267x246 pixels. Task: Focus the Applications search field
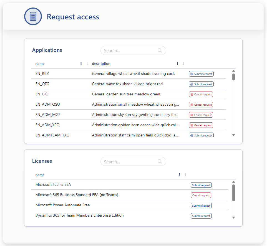click(x=133, y=50)
